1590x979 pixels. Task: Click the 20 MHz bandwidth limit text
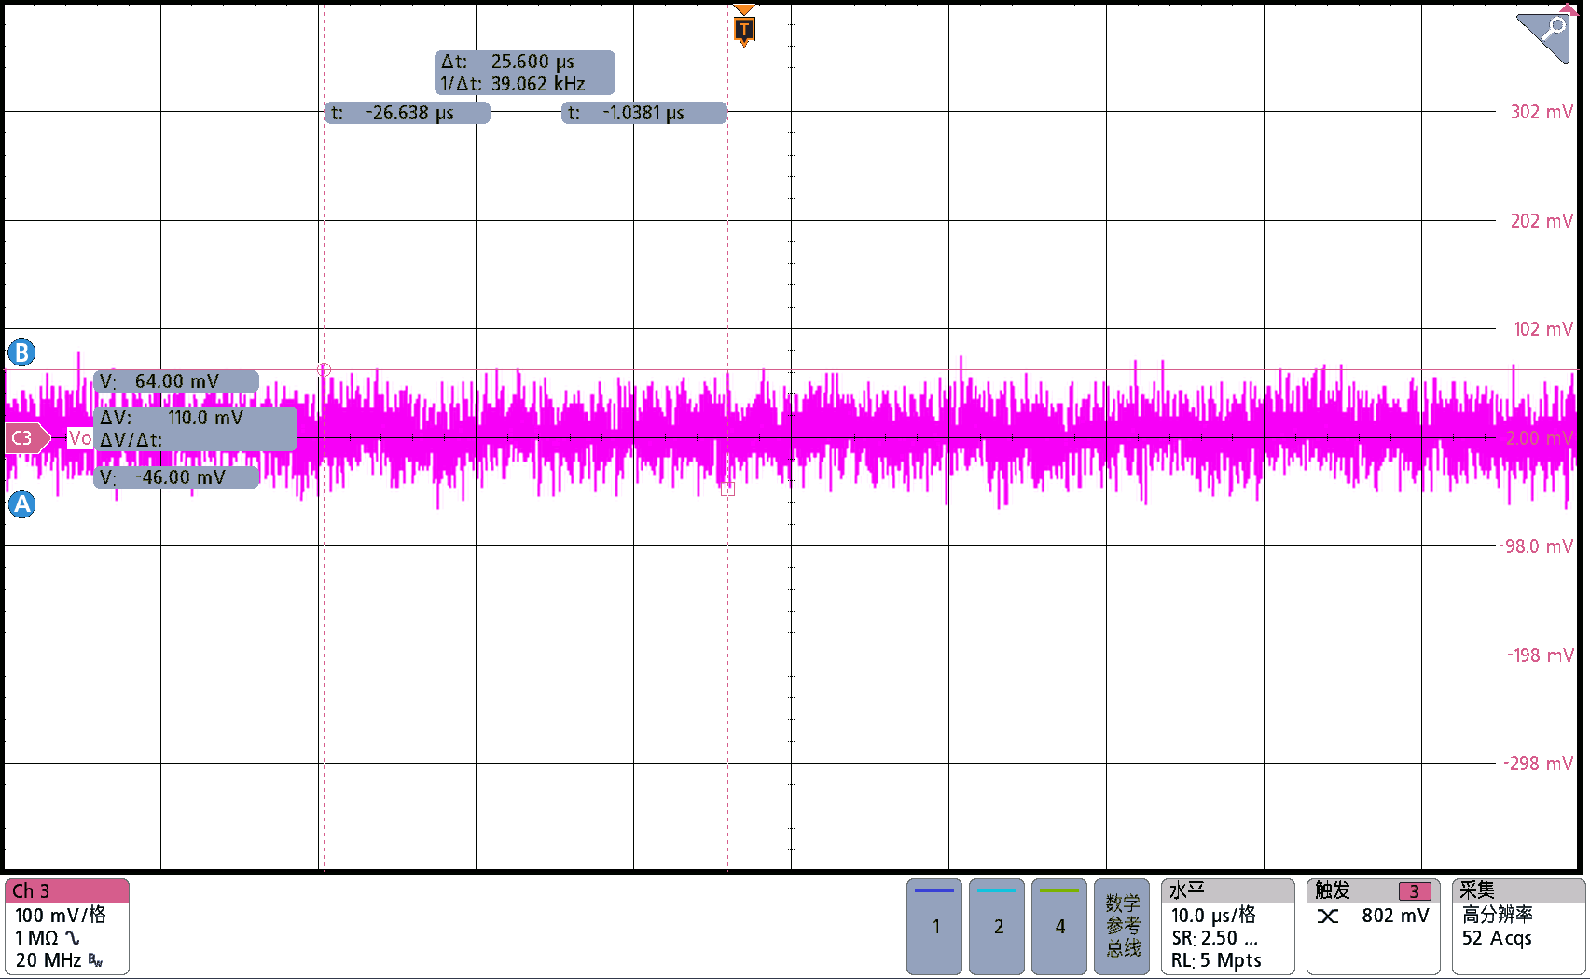tap(48, 960)
